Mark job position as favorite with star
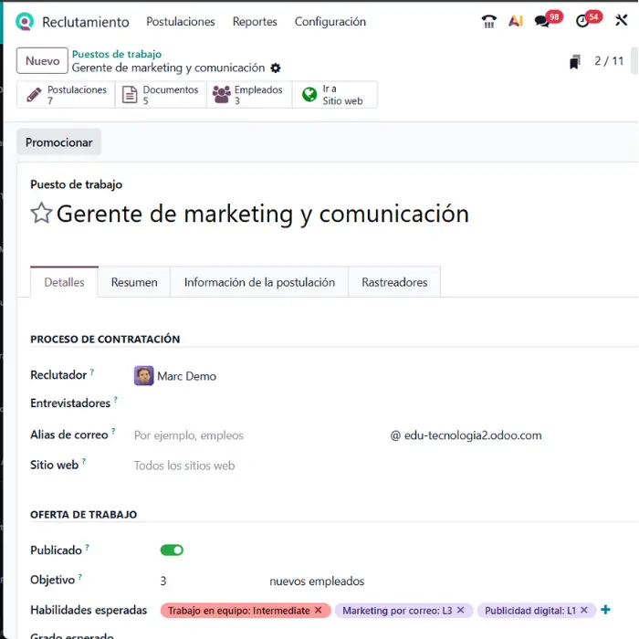This screenshot has width=639, height=639. pyautogui.click(x=41, y=214)
